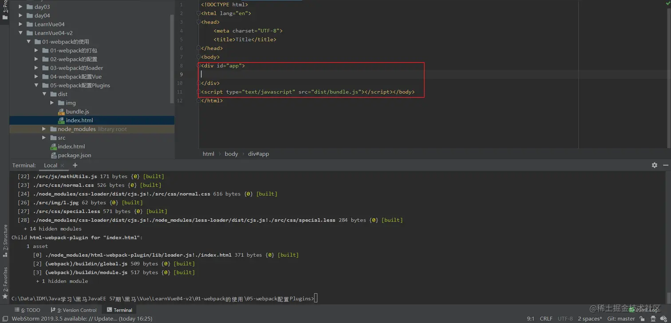Click line number 11 in the gutter
The height and width of the screenshot is (323, 671).
[x=181, y=92]
